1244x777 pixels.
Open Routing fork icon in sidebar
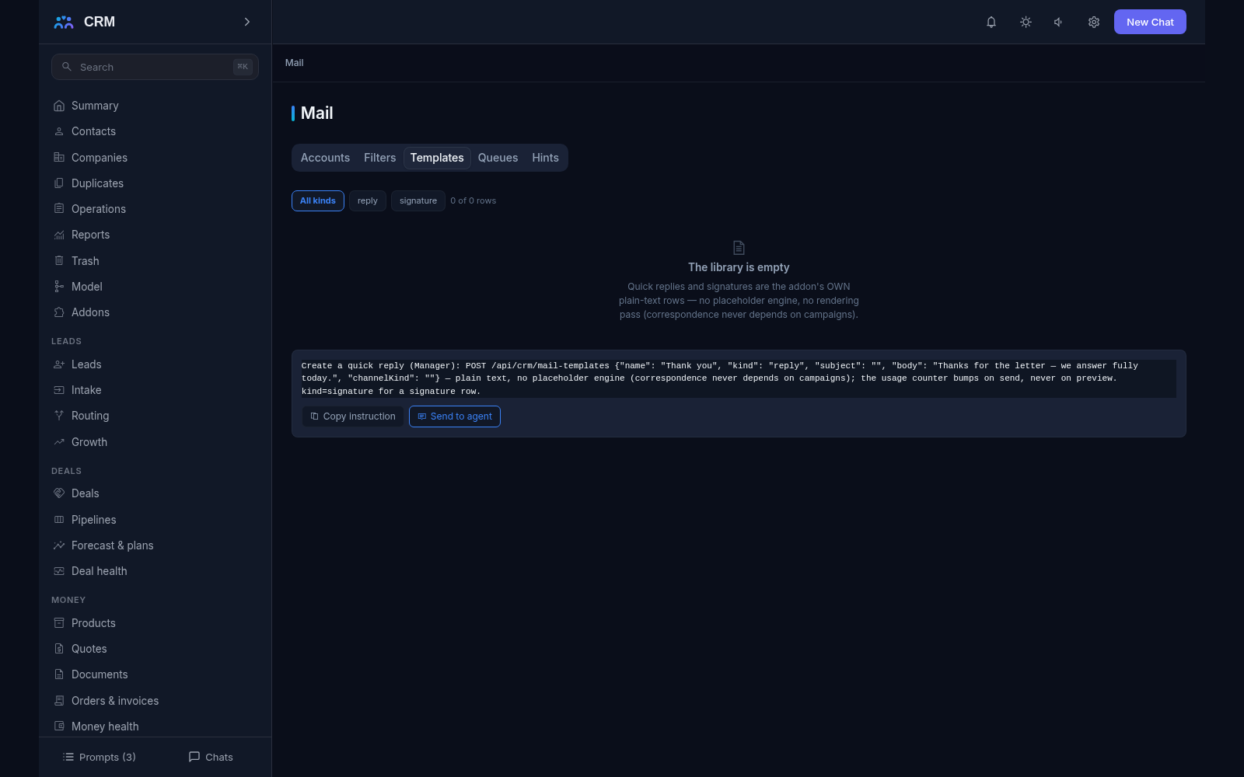59,416
